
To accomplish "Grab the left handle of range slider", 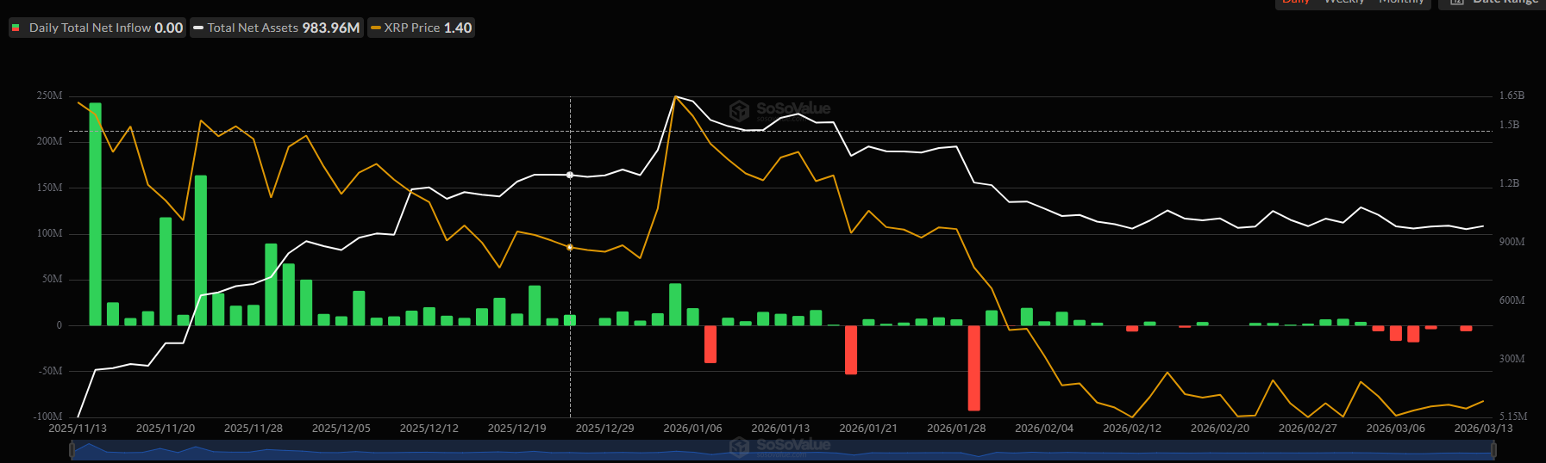I will click(72, 449).
